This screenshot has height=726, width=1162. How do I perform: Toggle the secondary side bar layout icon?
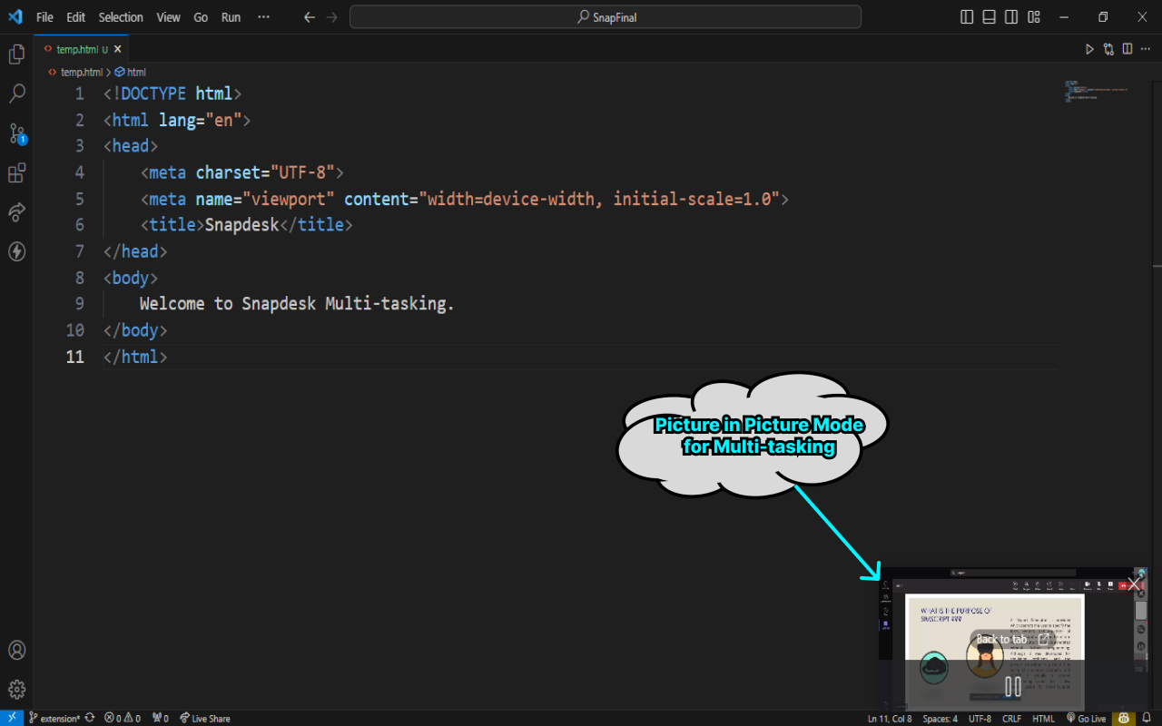click(x=1011, y=16)
